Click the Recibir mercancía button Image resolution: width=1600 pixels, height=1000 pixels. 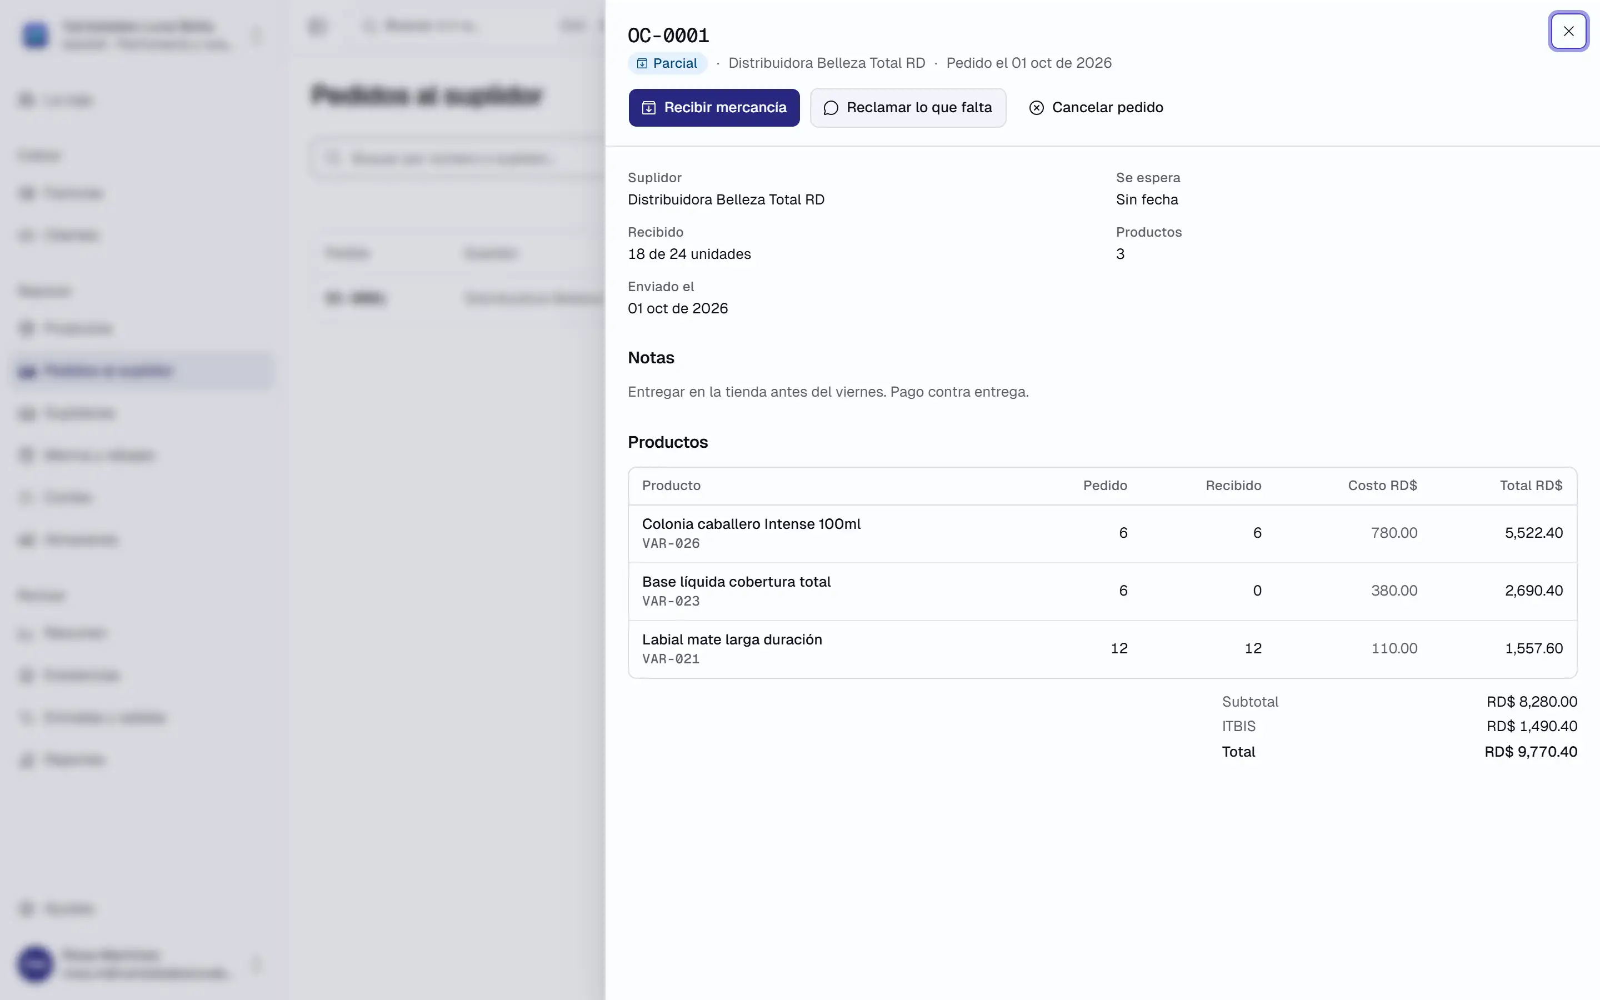(x=714, y=108)
